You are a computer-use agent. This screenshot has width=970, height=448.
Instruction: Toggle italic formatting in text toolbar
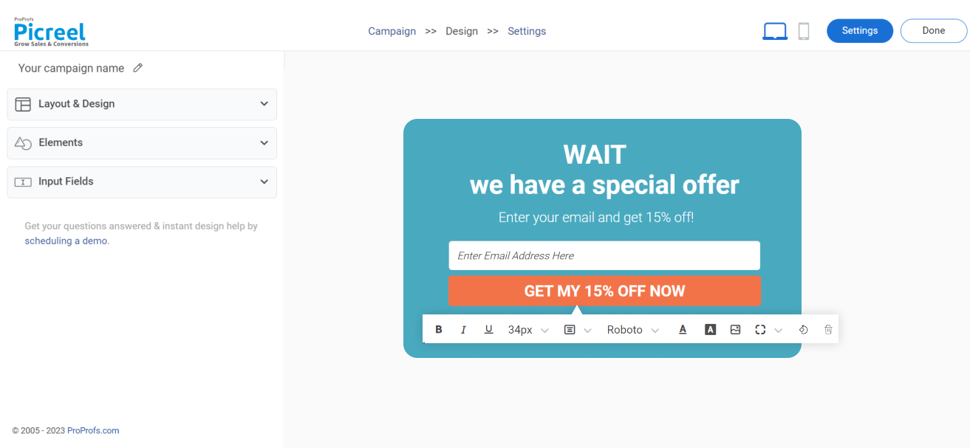click(463, 330)
